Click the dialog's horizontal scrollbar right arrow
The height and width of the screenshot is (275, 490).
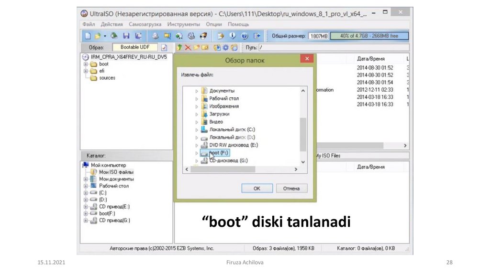[x=296, y=169]
